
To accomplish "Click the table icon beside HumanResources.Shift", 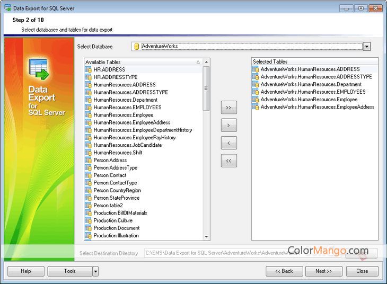I will [x=88, y=153].
